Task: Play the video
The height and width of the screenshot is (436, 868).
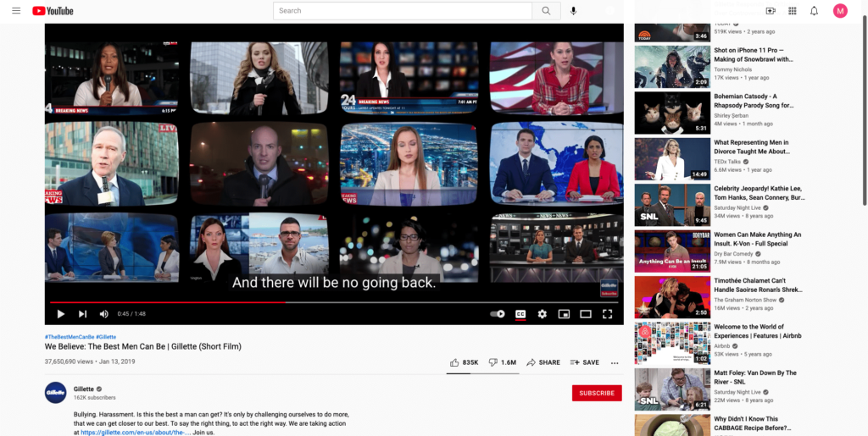Action: [61, 314]
